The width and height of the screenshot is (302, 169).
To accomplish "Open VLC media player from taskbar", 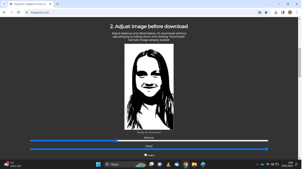I will click(168, 164).
